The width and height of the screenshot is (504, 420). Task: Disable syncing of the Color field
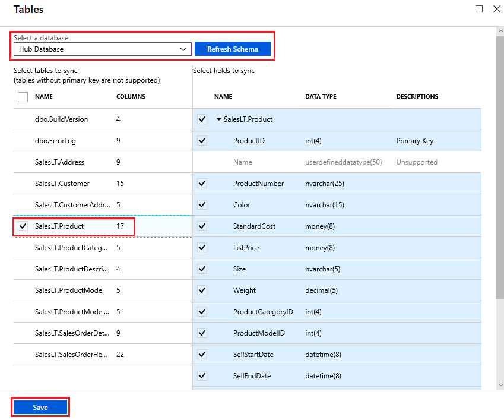pos(202,204)
